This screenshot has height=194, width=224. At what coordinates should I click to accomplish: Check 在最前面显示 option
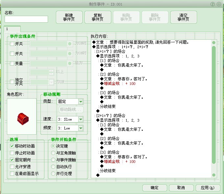coord(12,173)
